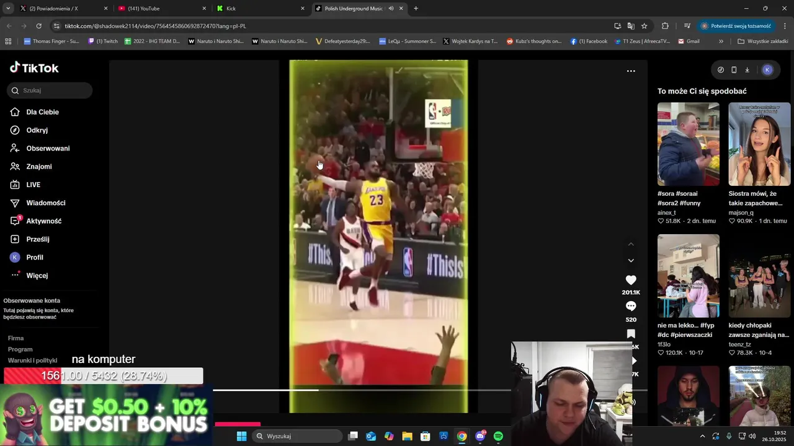Expand hidden bookmarks with double chevron
Image resolution: width=794 pixels, height=446 pixels.
click(721, 42)
